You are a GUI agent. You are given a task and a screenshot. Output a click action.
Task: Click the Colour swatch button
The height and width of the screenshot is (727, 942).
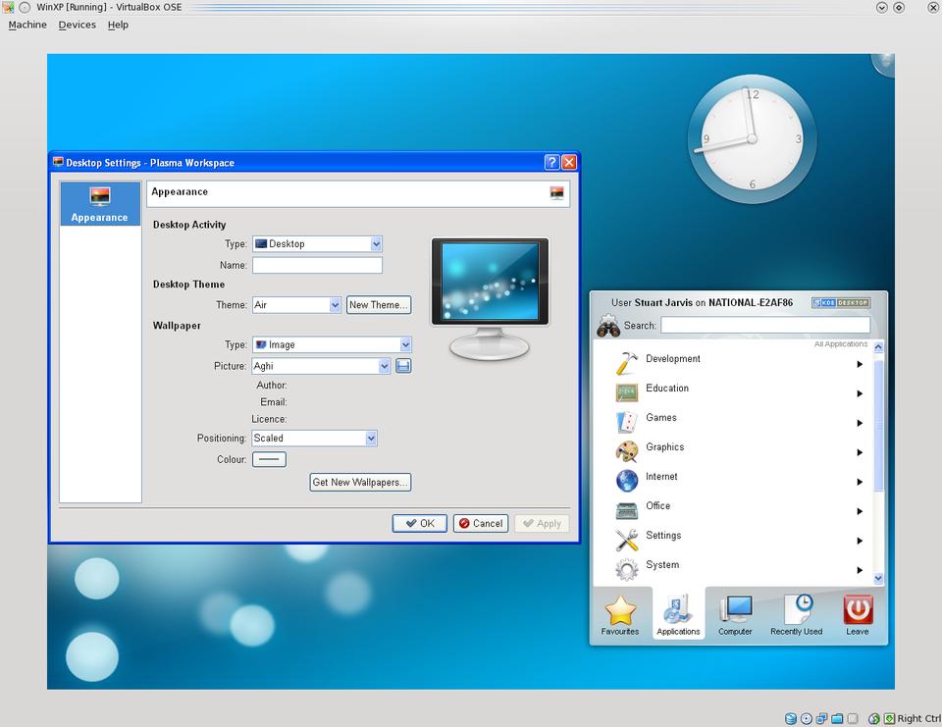[x=269, y=459]
